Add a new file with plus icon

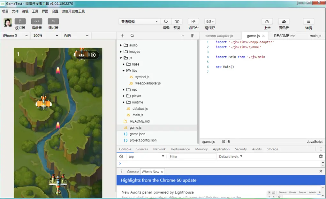click(x=122, y=36)
